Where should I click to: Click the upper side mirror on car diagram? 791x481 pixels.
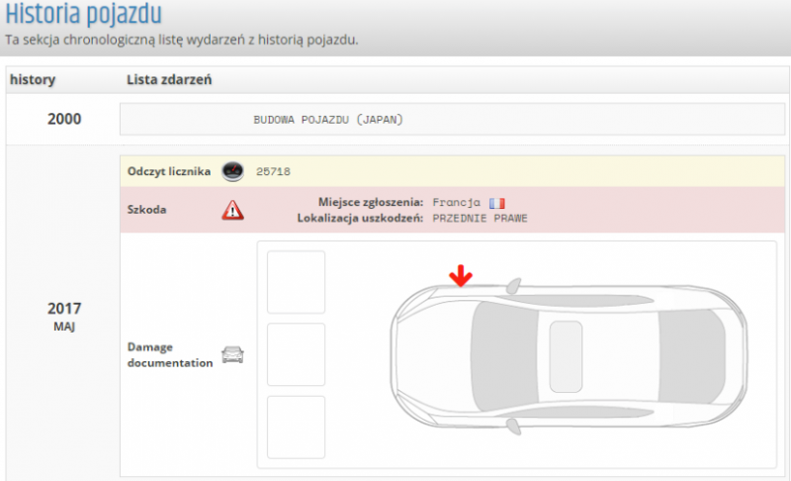pyautogui.click(x=512, y=286)
